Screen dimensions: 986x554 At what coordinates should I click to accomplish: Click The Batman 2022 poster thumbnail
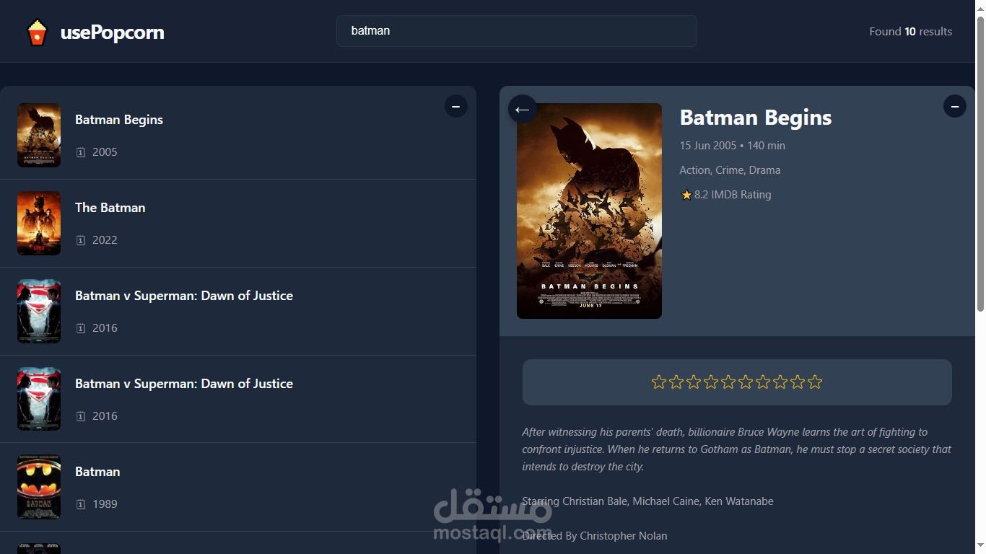(x=39, y=224)
